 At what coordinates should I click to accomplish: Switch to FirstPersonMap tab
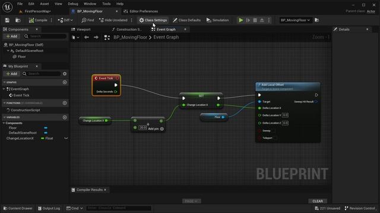(37, 11)
